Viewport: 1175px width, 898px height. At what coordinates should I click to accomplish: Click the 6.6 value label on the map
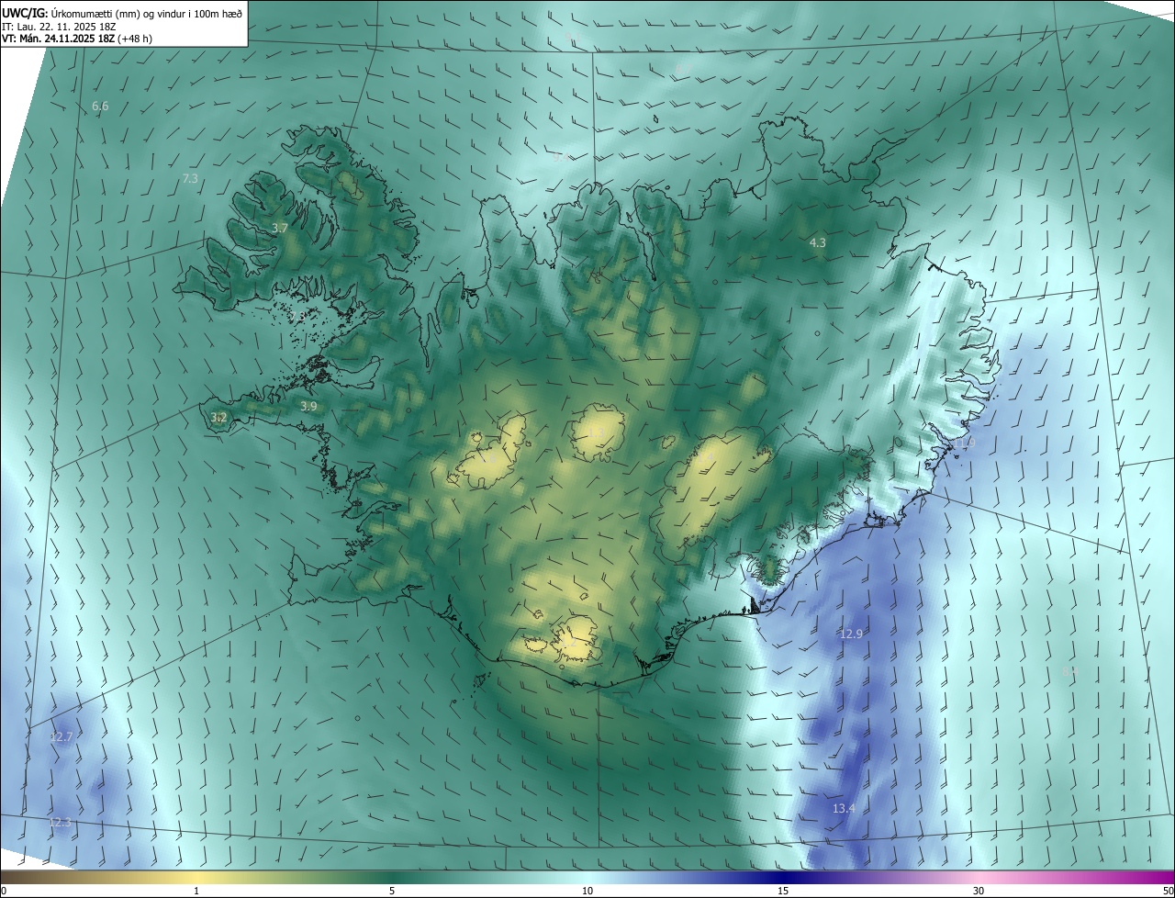click(100, 107)
